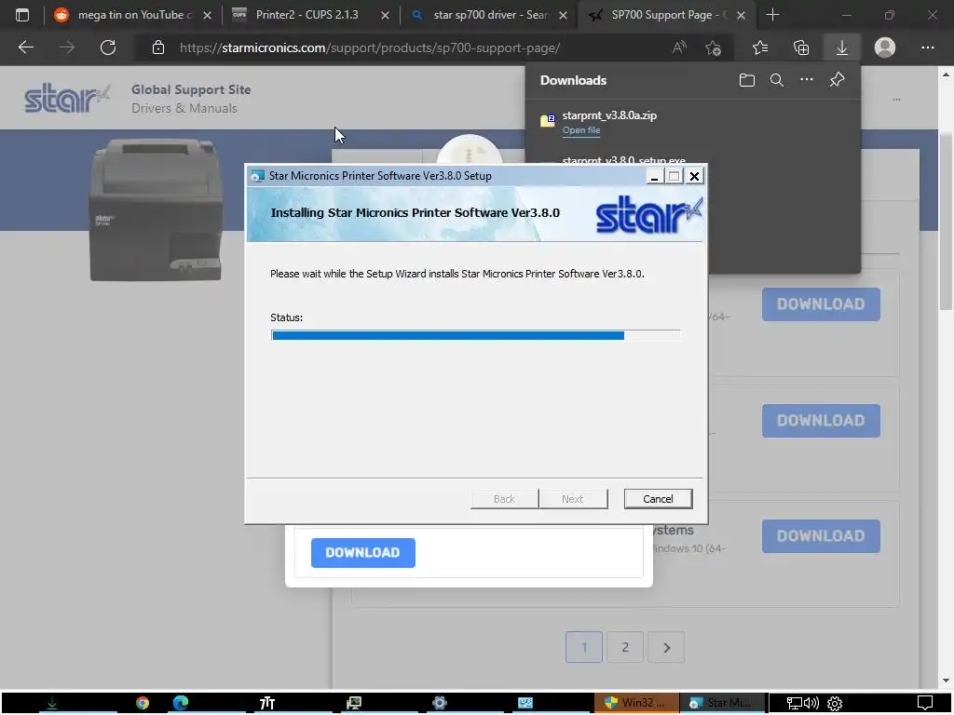Image resolution: width=954 pixels, height=715 pixels.
Task: Open the Favorites list icon
Action: pyautogui.click(x=760, y=47)
